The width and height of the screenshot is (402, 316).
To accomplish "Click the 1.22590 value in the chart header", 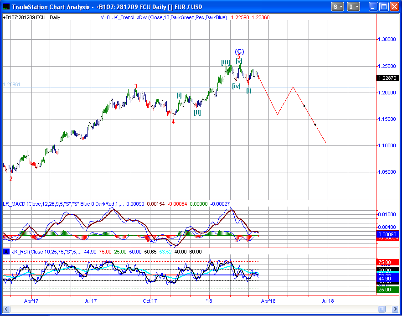I will click(x=240, y=17).
